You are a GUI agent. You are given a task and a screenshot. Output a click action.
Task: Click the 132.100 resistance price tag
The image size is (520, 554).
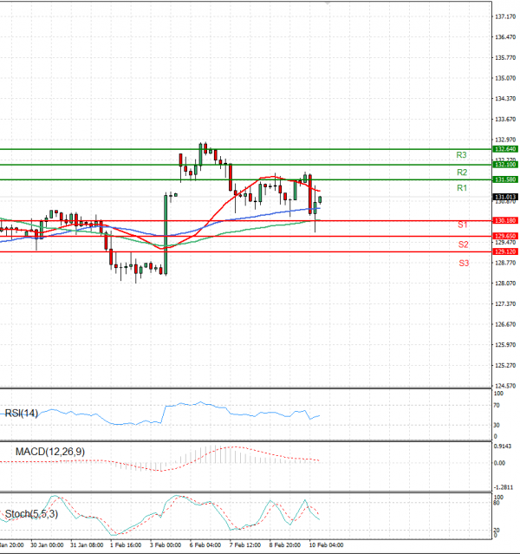coord(505,165)
